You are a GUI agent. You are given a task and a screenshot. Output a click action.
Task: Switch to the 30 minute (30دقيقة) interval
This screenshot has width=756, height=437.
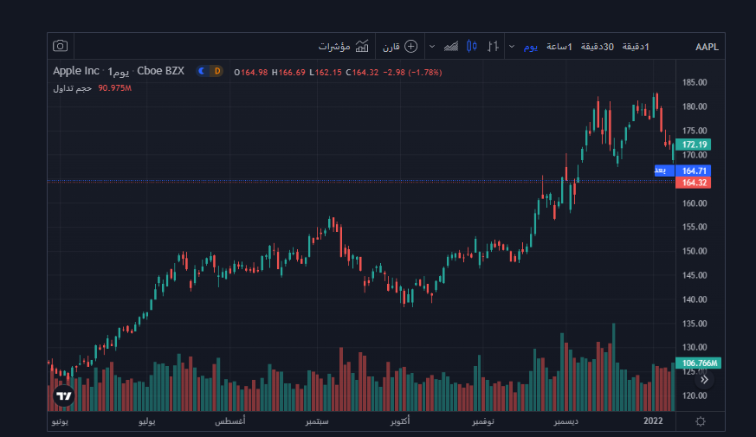click(x=597, y=47)
